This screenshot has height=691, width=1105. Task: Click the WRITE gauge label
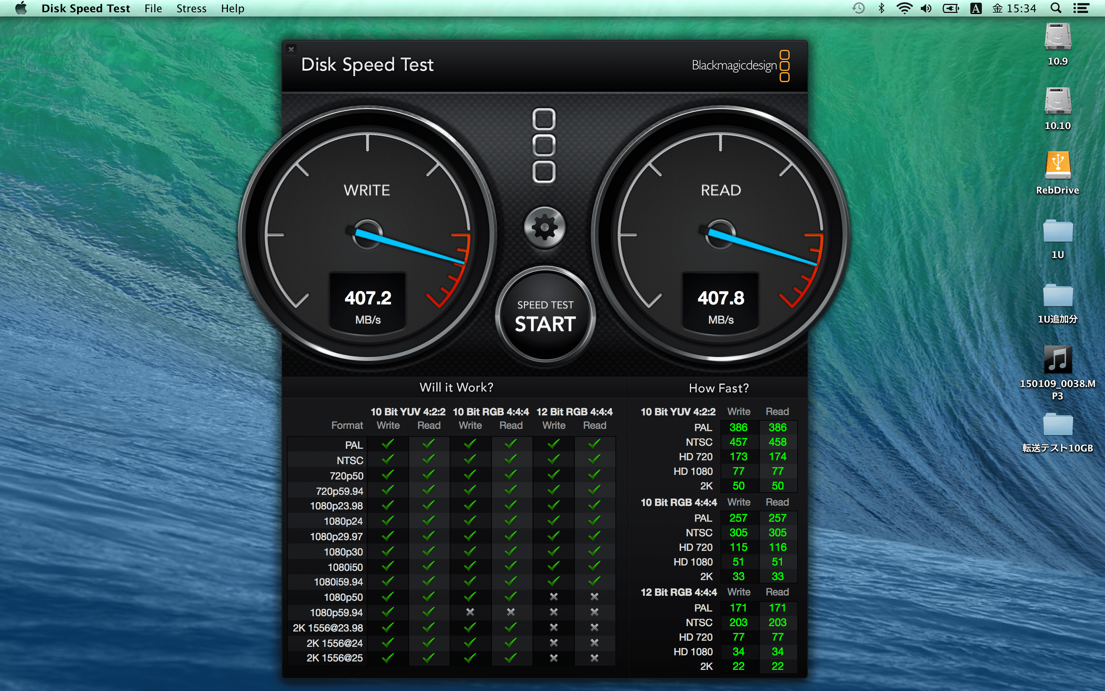[x=367, y=190]
